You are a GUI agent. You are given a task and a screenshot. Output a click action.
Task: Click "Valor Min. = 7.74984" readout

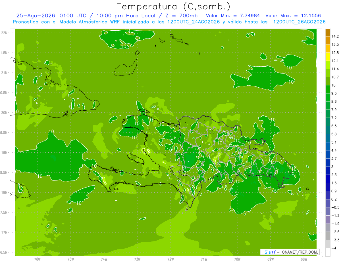233,16
